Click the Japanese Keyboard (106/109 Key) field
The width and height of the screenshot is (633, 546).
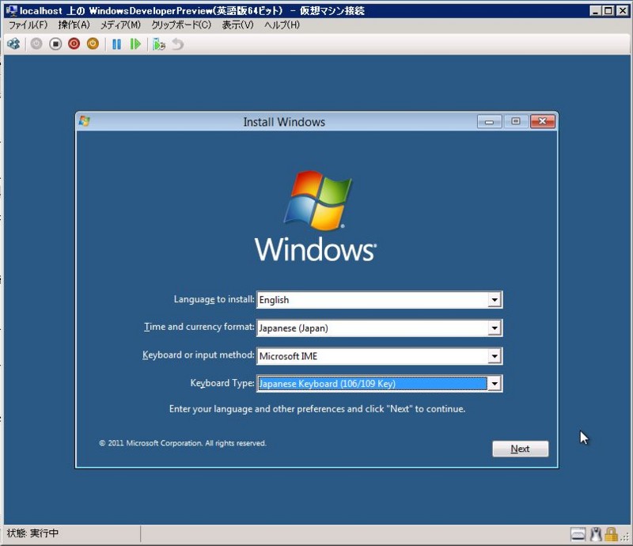[x=380, y=384]
